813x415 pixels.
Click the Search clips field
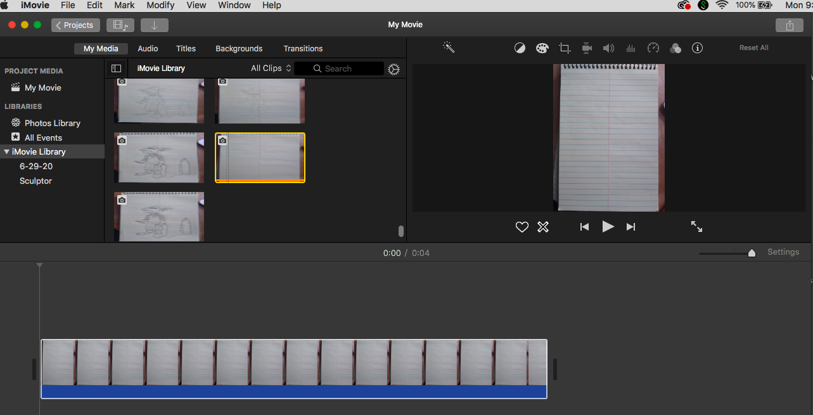[x=338, y=68]
